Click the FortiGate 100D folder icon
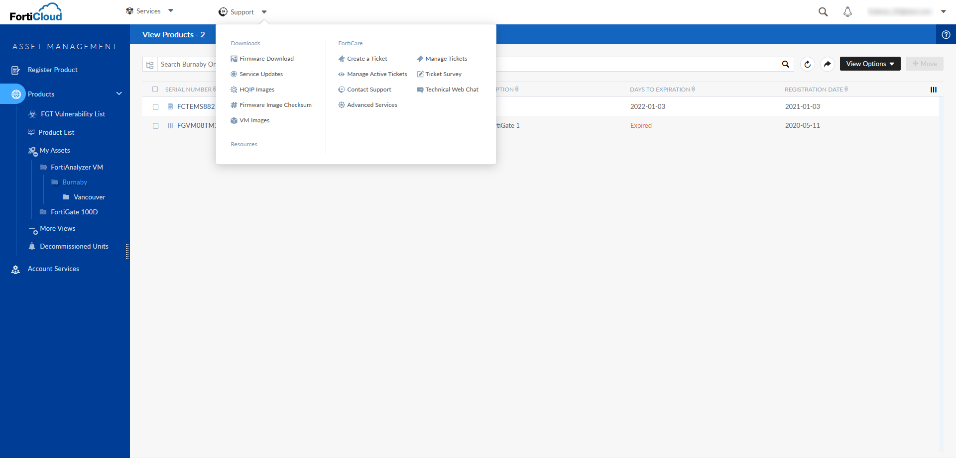 (x=43, y=212)
